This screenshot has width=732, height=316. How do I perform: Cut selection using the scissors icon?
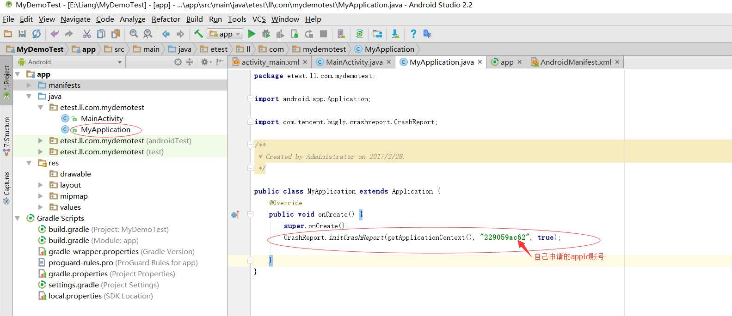(87, 34)
